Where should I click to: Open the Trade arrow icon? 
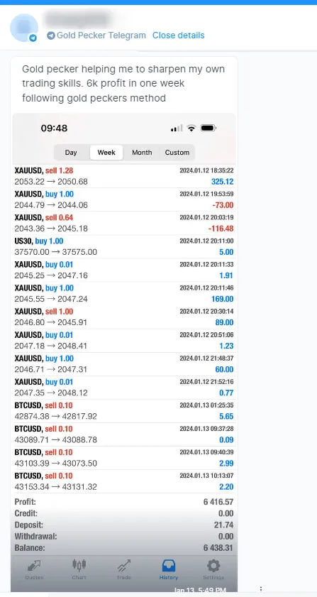tap(123, 566)
